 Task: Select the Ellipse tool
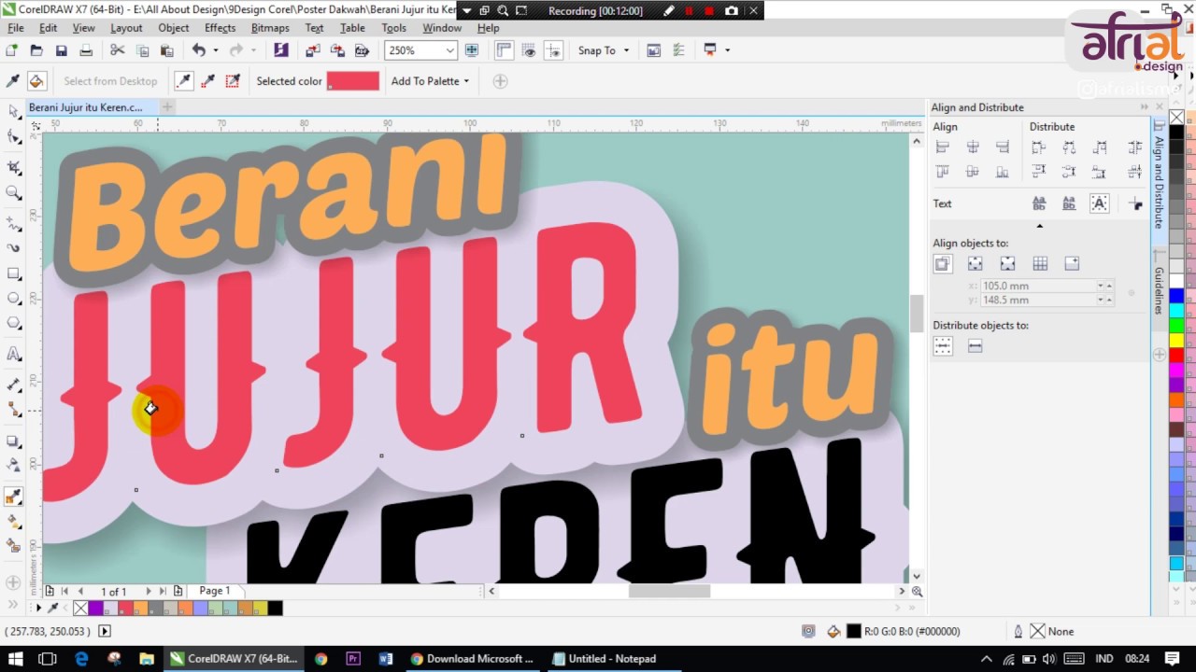(x=13, y=299)
